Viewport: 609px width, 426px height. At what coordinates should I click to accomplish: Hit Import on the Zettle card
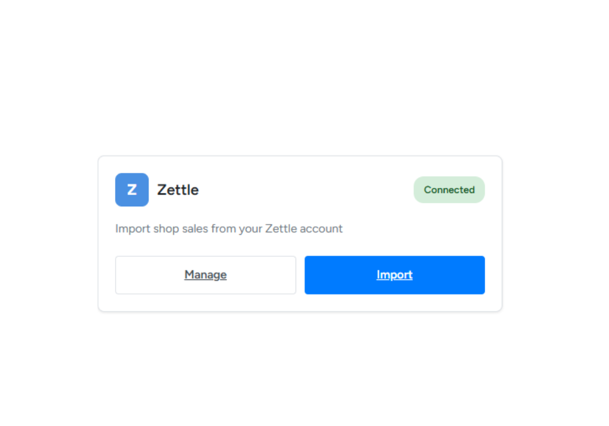(394, 275)
